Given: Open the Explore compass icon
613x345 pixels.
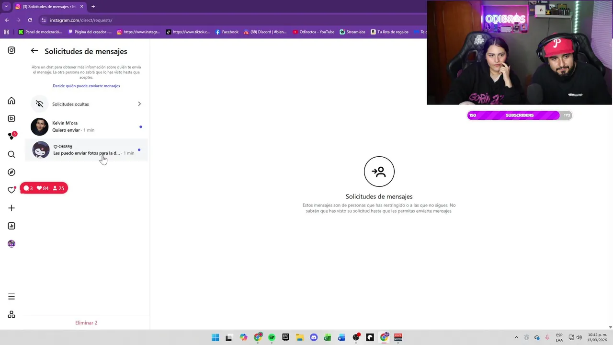Looking at the screenshot, I should [11, 172].
